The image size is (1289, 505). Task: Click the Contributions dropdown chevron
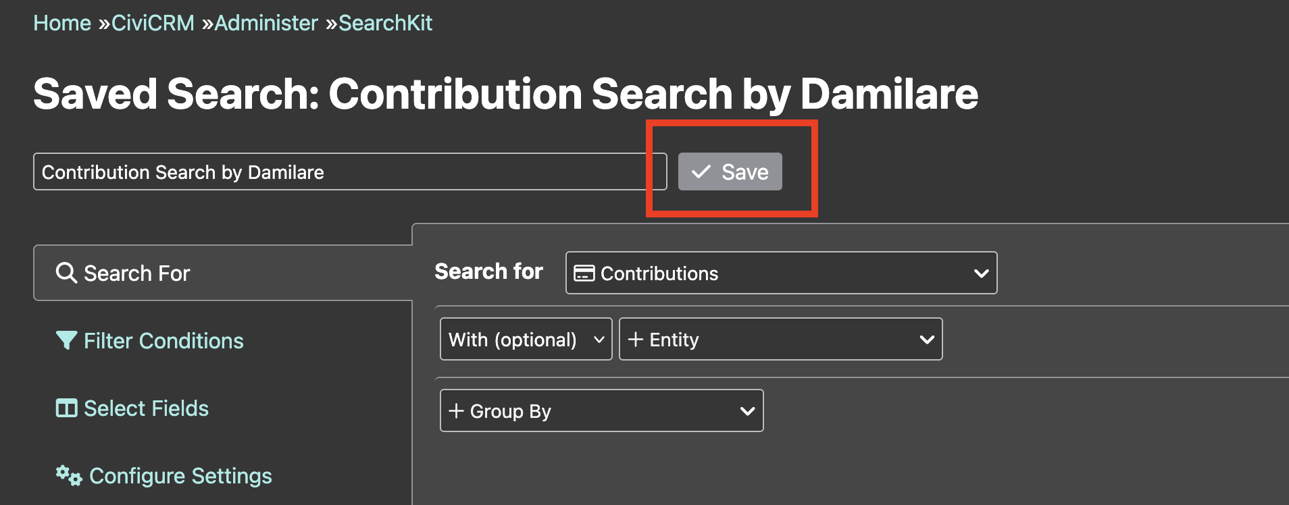pos(981,273)
